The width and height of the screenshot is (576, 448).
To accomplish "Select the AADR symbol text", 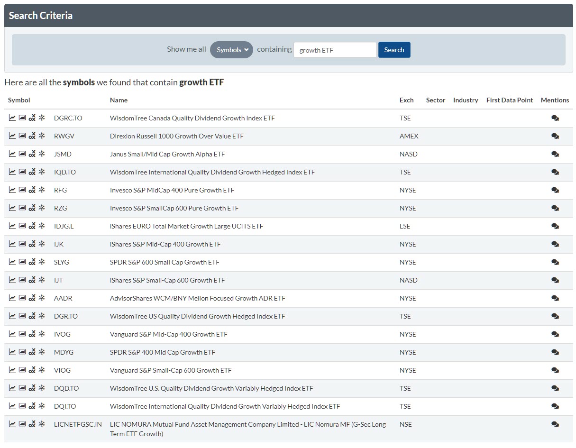I will [x=63, y=298].
